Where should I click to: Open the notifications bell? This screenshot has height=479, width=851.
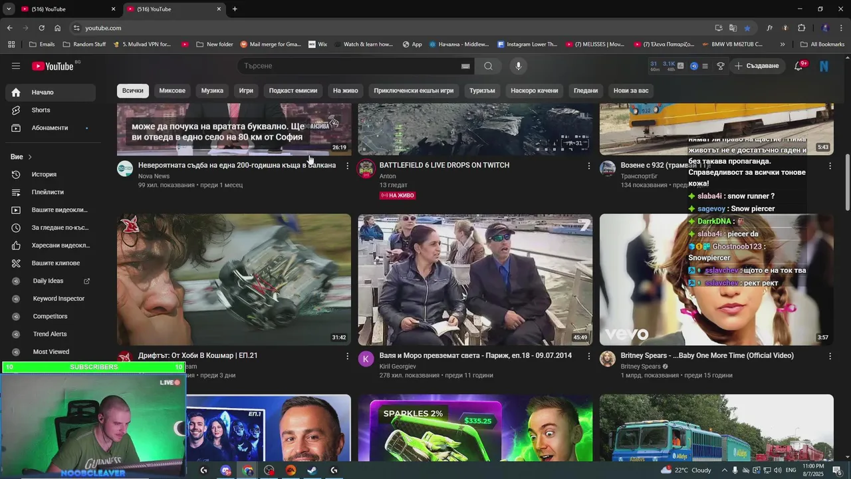coord(799,66)
